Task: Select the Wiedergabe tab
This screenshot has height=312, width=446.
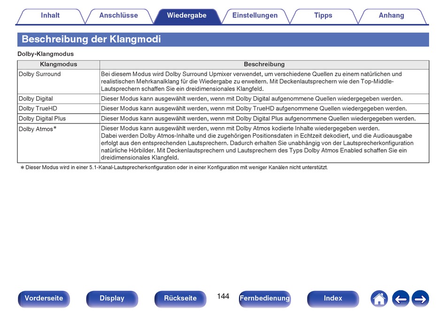Action: tap(187, 15)
